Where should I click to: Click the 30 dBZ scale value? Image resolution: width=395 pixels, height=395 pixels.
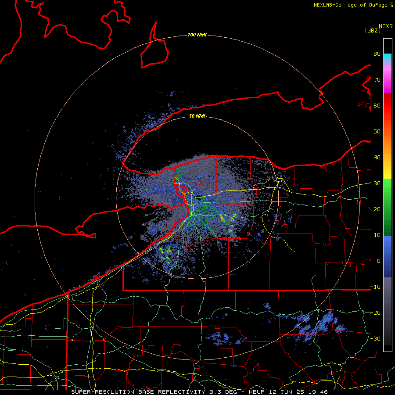[377, 183]
